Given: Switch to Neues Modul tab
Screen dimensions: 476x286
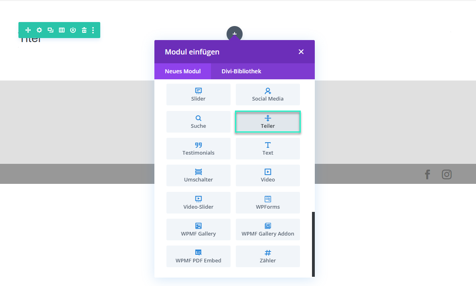Looking at the screenshot, I should (182, 71).
